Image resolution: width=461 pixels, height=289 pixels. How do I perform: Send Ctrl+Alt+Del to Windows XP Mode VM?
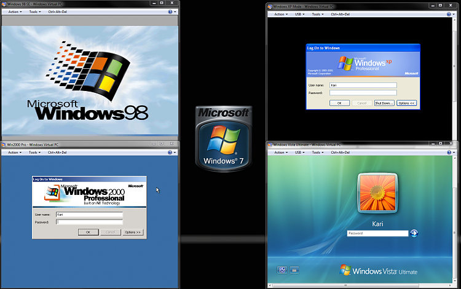[x=341, y=14]
